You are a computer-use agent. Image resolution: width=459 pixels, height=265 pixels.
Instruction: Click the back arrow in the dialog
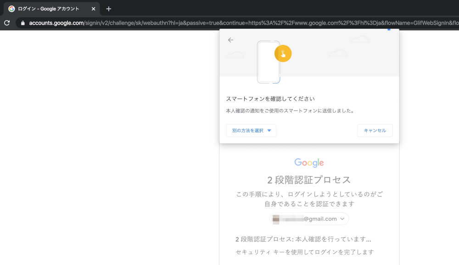pyautogui.click(x=231, y=40)
